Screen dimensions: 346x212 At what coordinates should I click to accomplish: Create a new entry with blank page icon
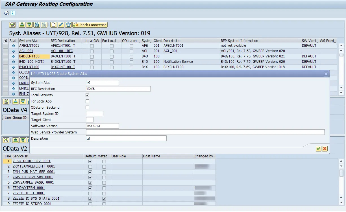point(53,24)
